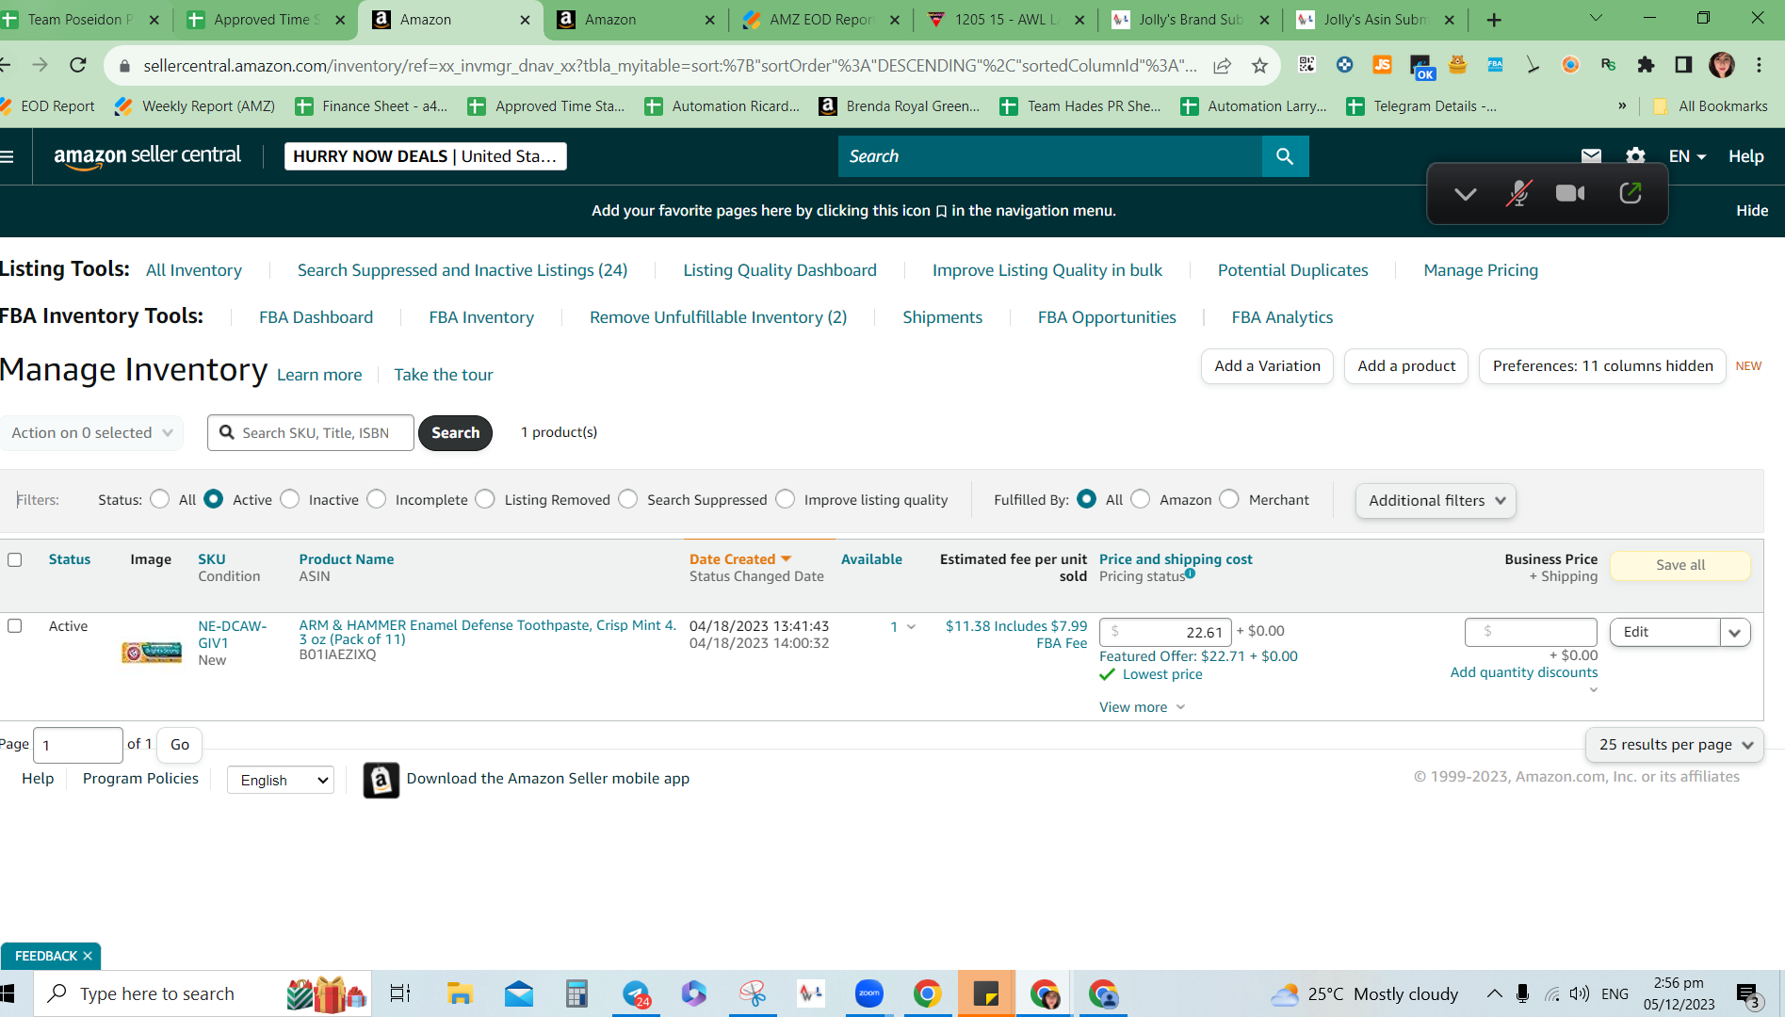Click the amazon seller central logo

(147, 156)
